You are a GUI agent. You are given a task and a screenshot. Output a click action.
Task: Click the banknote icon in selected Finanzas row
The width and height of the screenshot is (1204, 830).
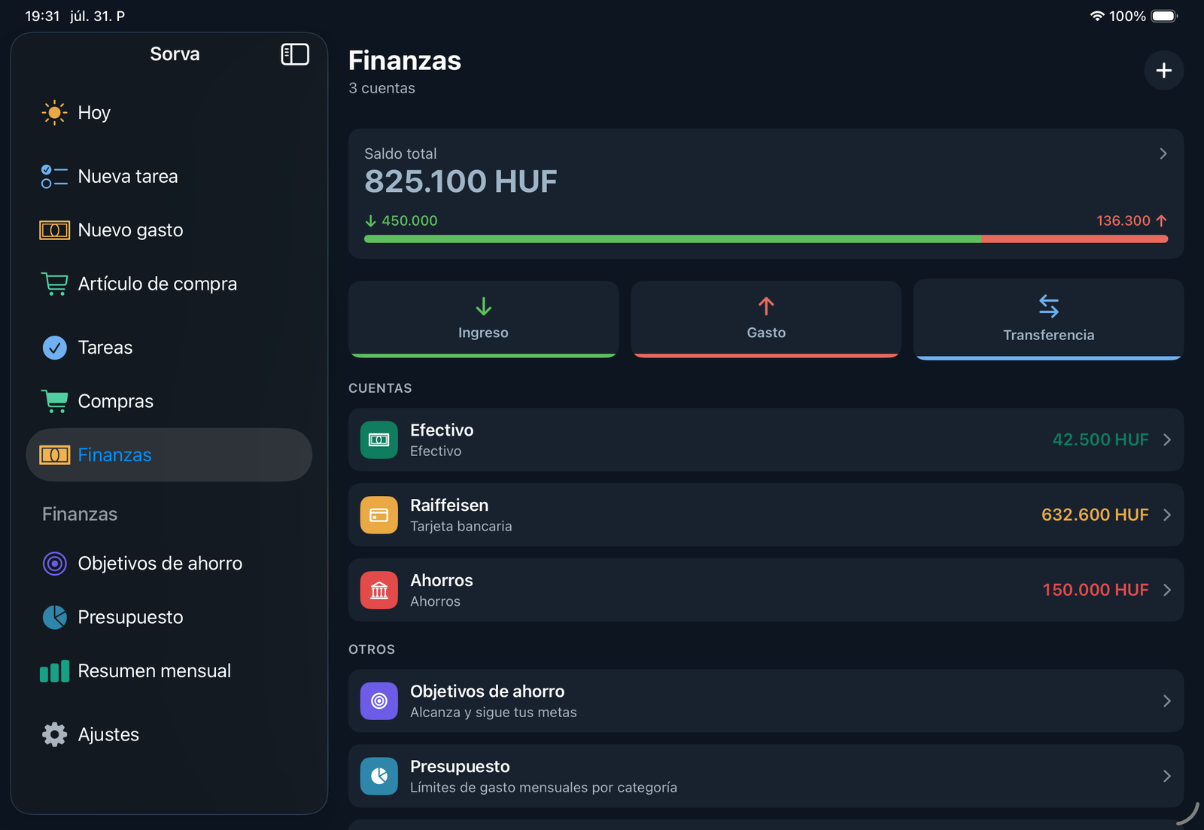tap(54, 455)
